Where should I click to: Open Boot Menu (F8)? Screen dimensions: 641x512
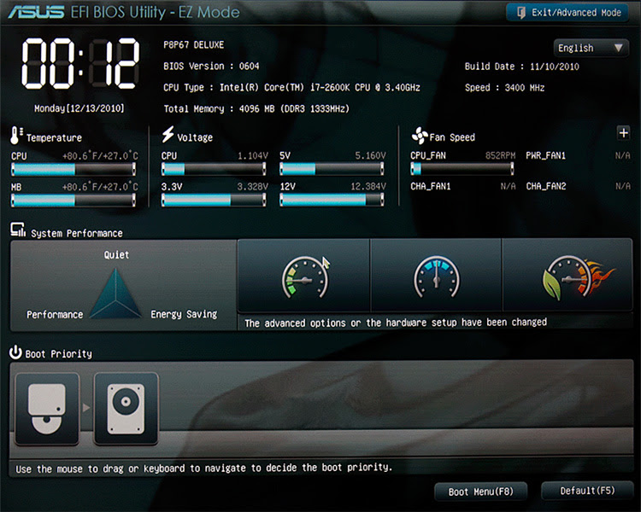(x=480, y=492)
